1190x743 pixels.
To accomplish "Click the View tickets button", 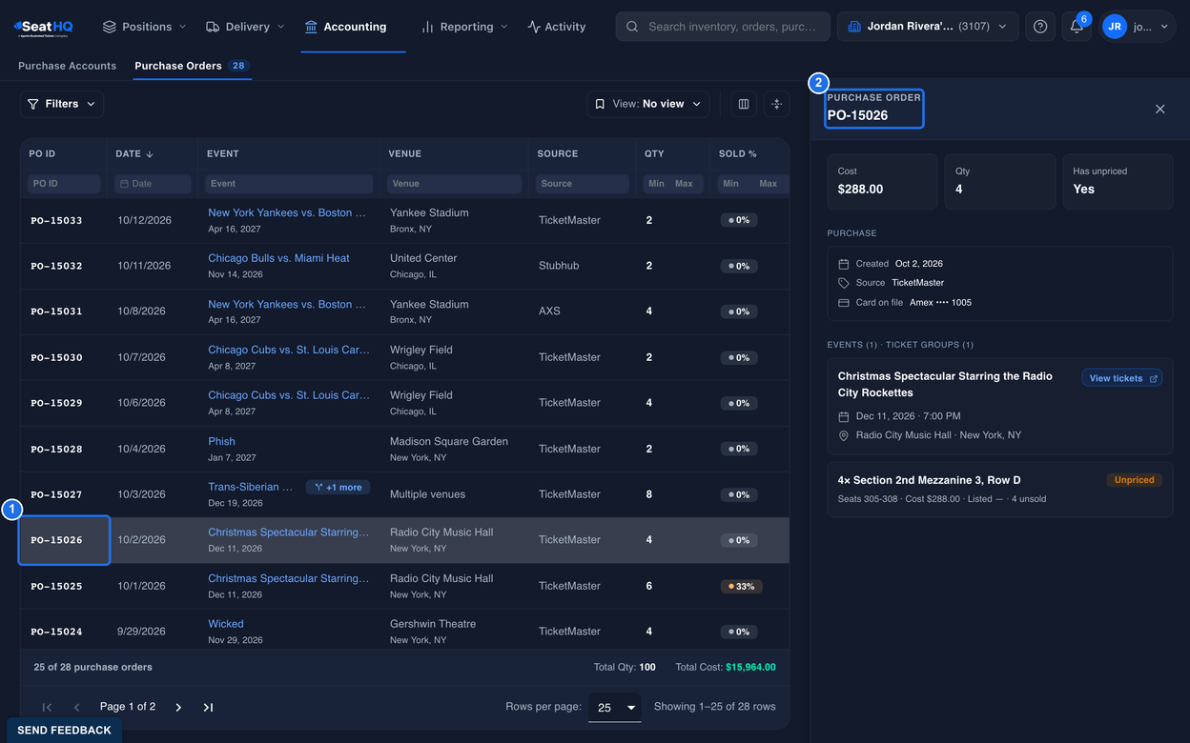I will 1122,378.
